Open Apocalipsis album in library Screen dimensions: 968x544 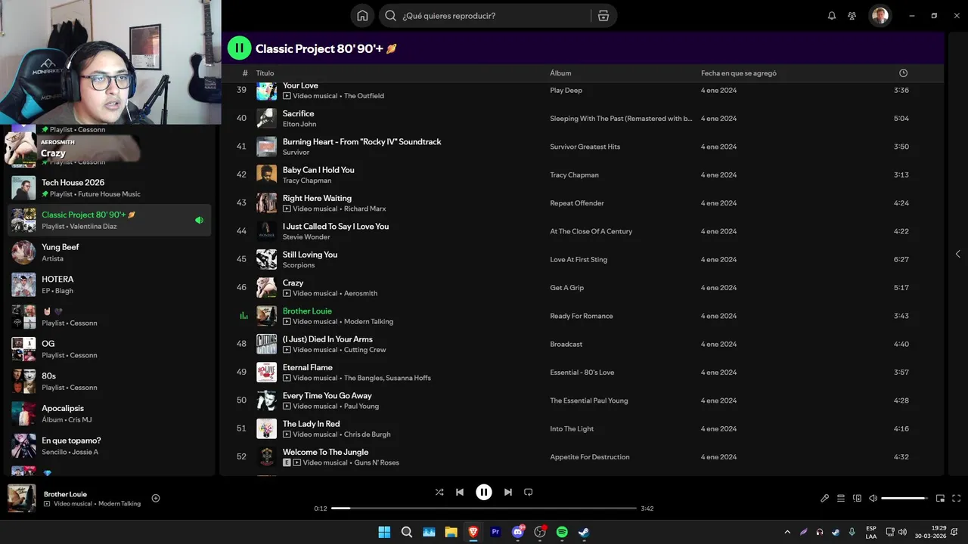point(109,414)
